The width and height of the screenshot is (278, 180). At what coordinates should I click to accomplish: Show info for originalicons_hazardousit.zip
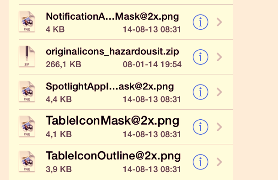200,57
